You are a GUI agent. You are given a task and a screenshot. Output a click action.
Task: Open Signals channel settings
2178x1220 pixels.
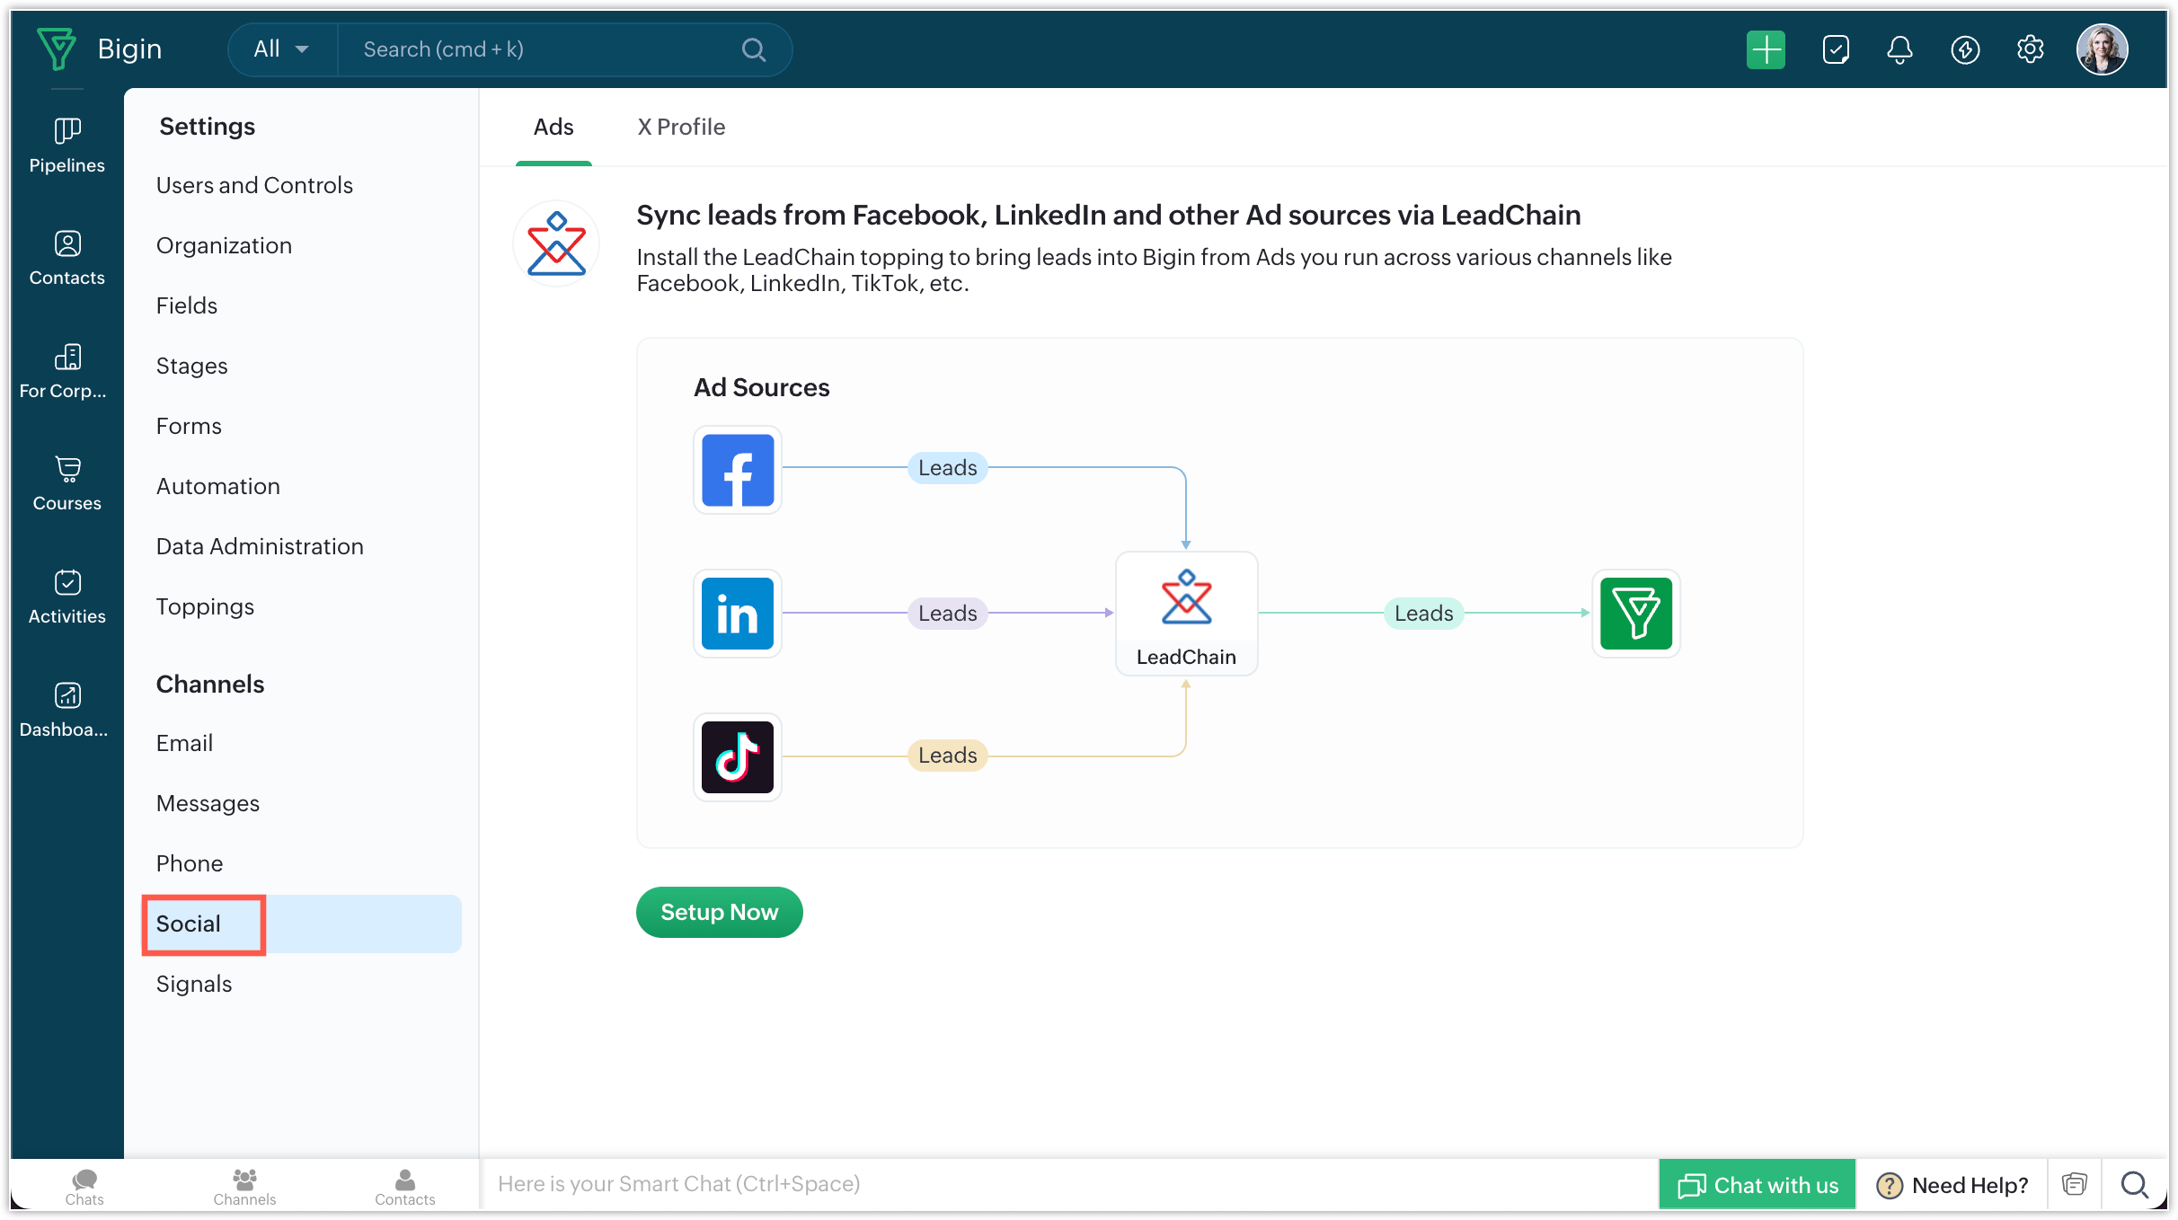[194, 984]
